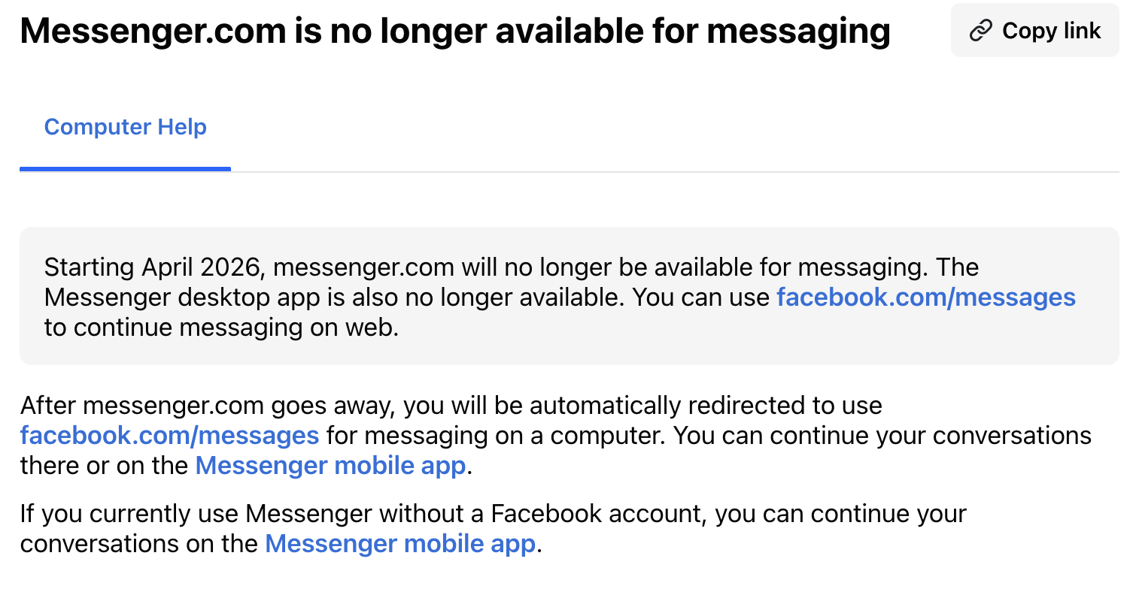This screenshot has width=1133, height=598.
Task: Click "to continue messaging on web" text
Action: pos(220,328)
